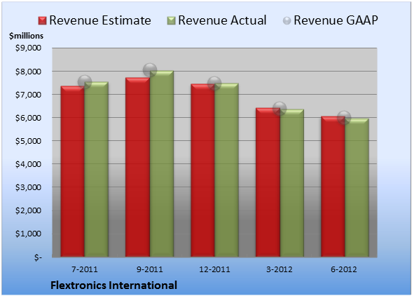Click the GAAP marker sphere above 9-2011

coord(150,70)
